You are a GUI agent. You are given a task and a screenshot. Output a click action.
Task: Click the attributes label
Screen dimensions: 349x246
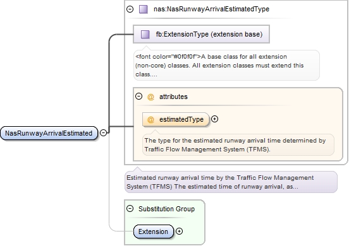coord(173,97)
